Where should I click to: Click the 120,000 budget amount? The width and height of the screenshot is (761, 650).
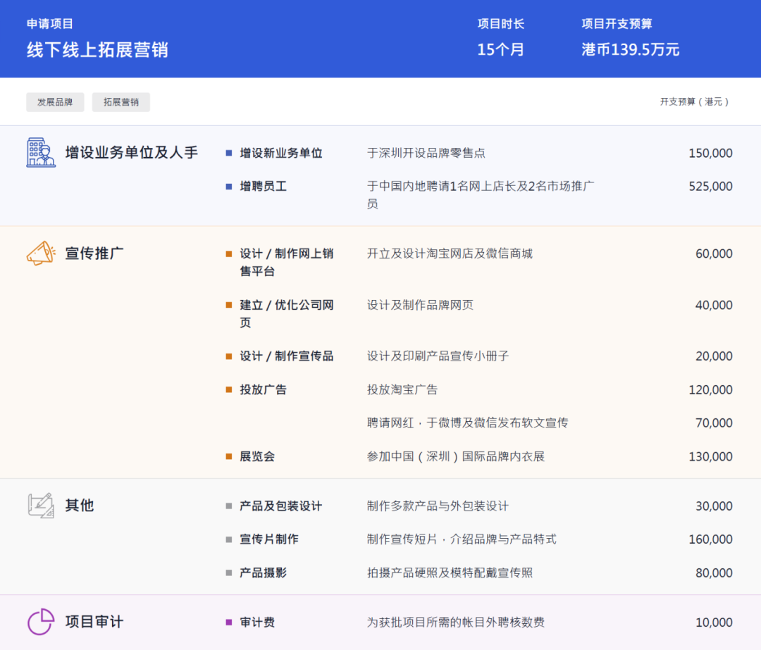710,389
